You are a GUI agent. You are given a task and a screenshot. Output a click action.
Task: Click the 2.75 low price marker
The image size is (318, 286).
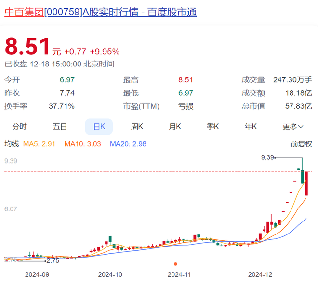tap(53, 260)
